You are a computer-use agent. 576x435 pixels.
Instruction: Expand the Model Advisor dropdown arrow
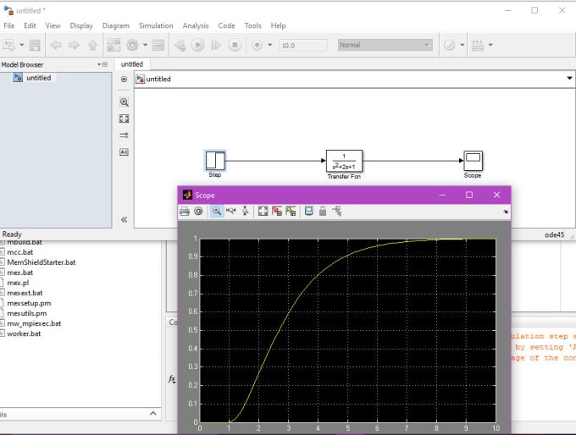[462, 45]
